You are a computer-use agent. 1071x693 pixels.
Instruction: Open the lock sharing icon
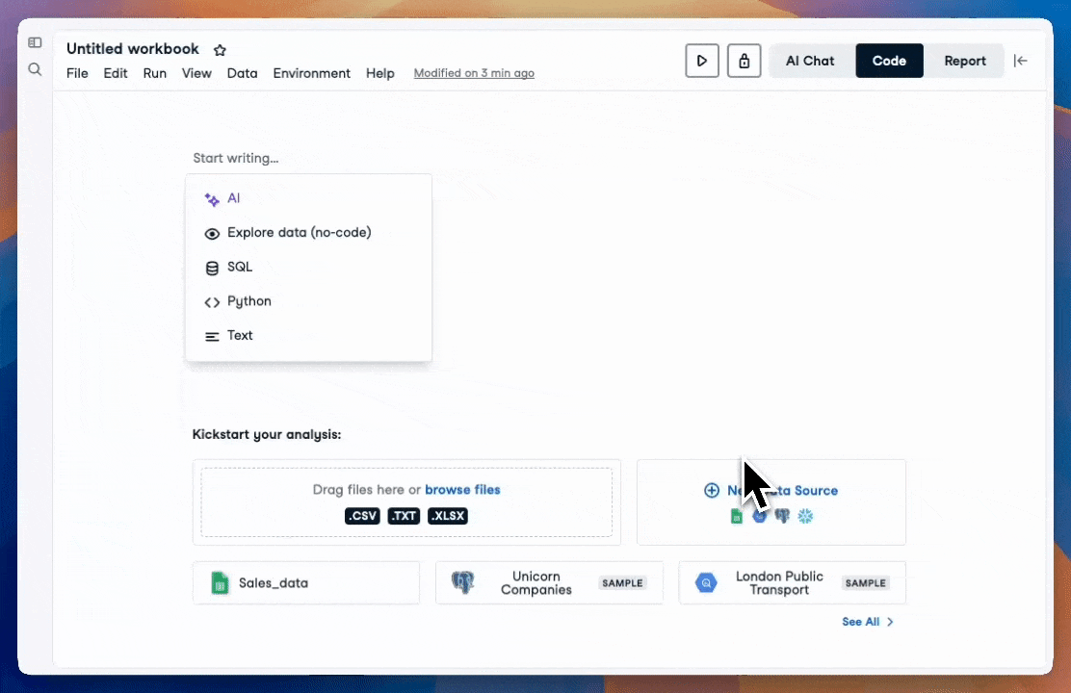[x=744, y=61]
